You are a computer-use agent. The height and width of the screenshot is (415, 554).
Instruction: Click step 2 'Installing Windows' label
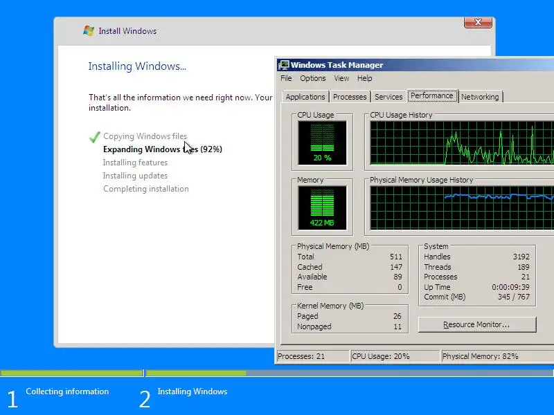pyautogui.click(x=193, y=391)
